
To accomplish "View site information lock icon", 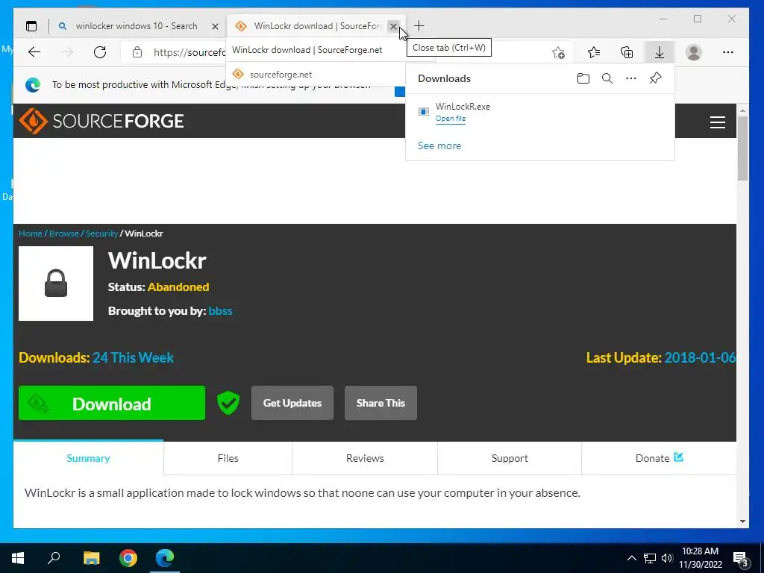I will click(137, 52).
